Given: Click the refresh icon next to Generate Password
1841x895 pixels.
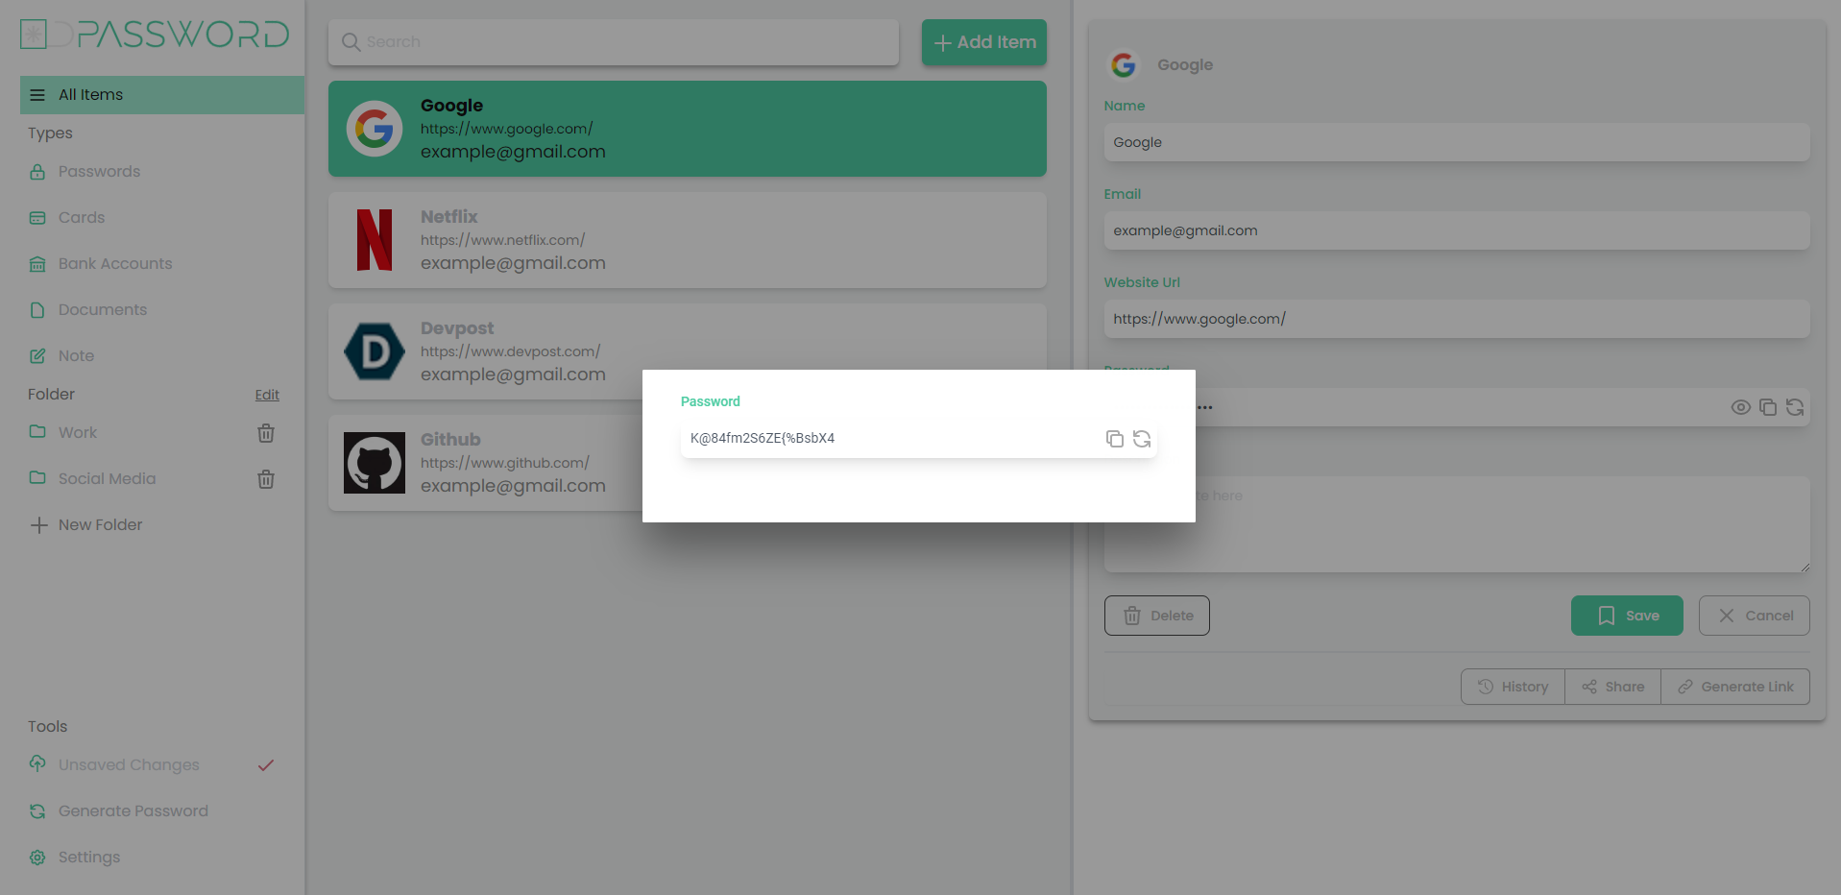Looking at the screenshot, I should coord(37,811).
